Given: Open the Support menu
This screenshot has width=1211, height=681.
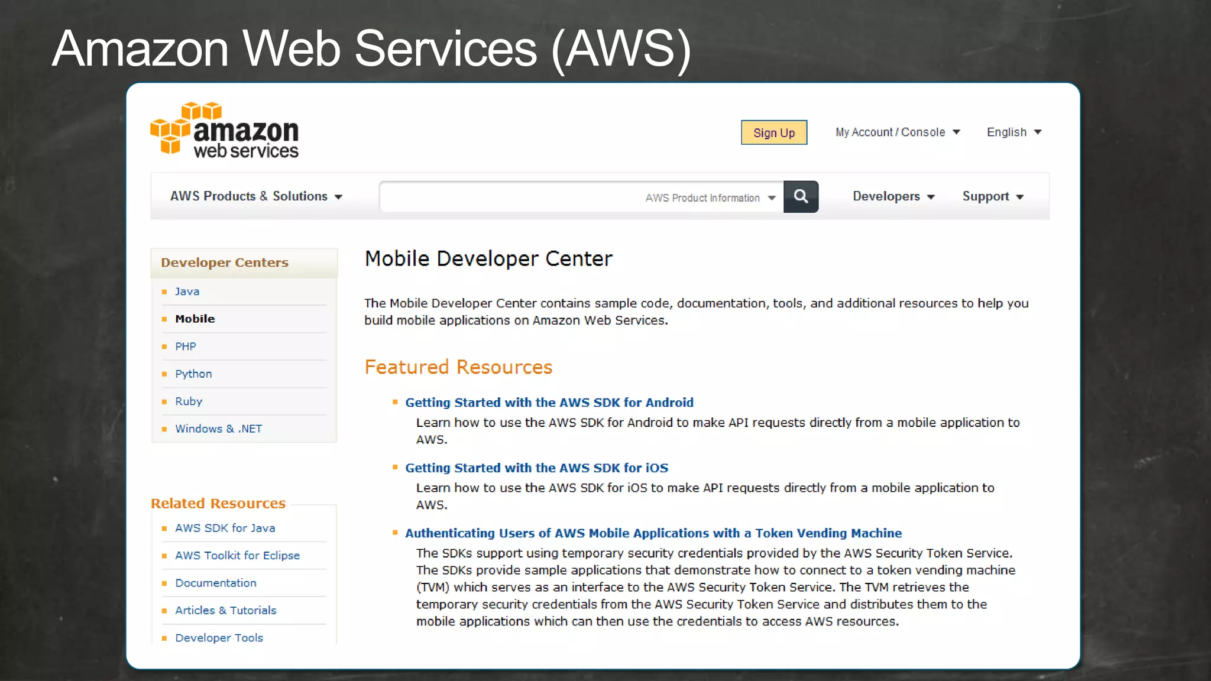Looking at the screenshot, I should point(992,196).
